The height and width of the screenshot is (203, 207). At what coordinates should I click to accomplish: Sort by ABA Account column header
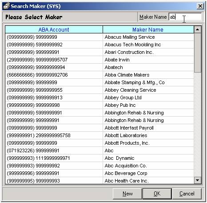(54, 29)
